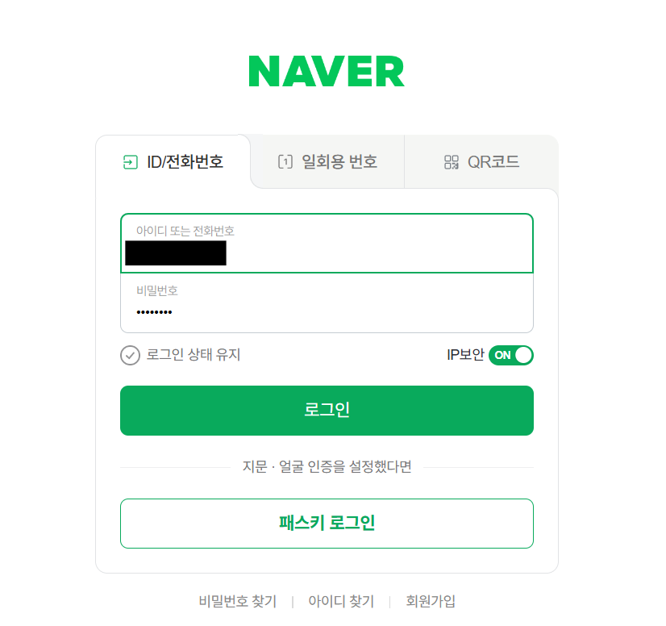666x626 pixels.
Task: Click the 지문 · 얼굴 인증을 설정했다면 text
Action: pos(327,466)
